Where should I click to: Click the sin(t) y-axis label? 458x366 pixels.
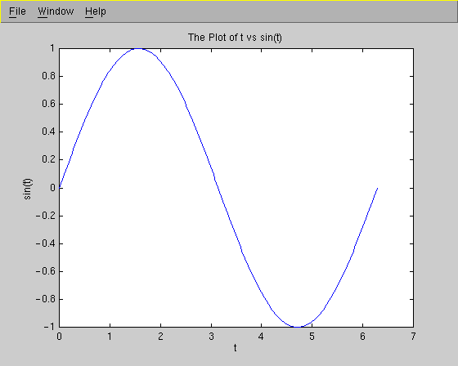point(27,190)
